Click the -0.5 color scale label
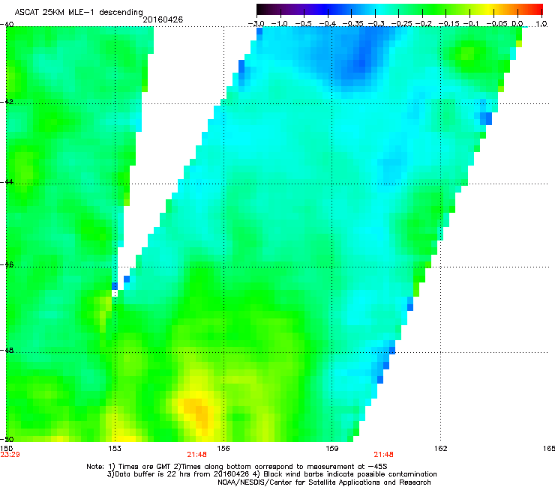 tap(303, 24)
